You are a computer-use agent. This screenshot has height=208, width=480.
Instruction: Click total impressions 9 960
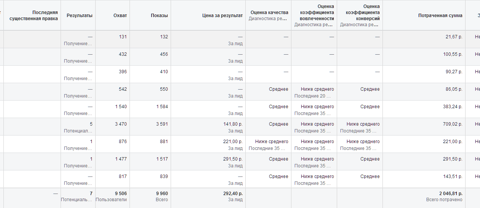pyautogui.click(x=162, y=194)
